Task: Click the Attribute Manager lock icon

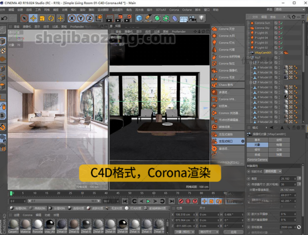Action: pyautogui.click(x=294, y=127)
